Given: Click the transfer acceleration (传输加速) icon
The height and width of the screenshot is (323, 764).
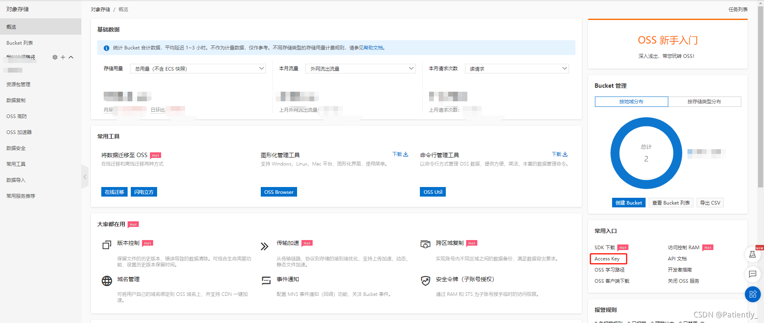Looking at the screenshot, I should (x=264, y=246).
